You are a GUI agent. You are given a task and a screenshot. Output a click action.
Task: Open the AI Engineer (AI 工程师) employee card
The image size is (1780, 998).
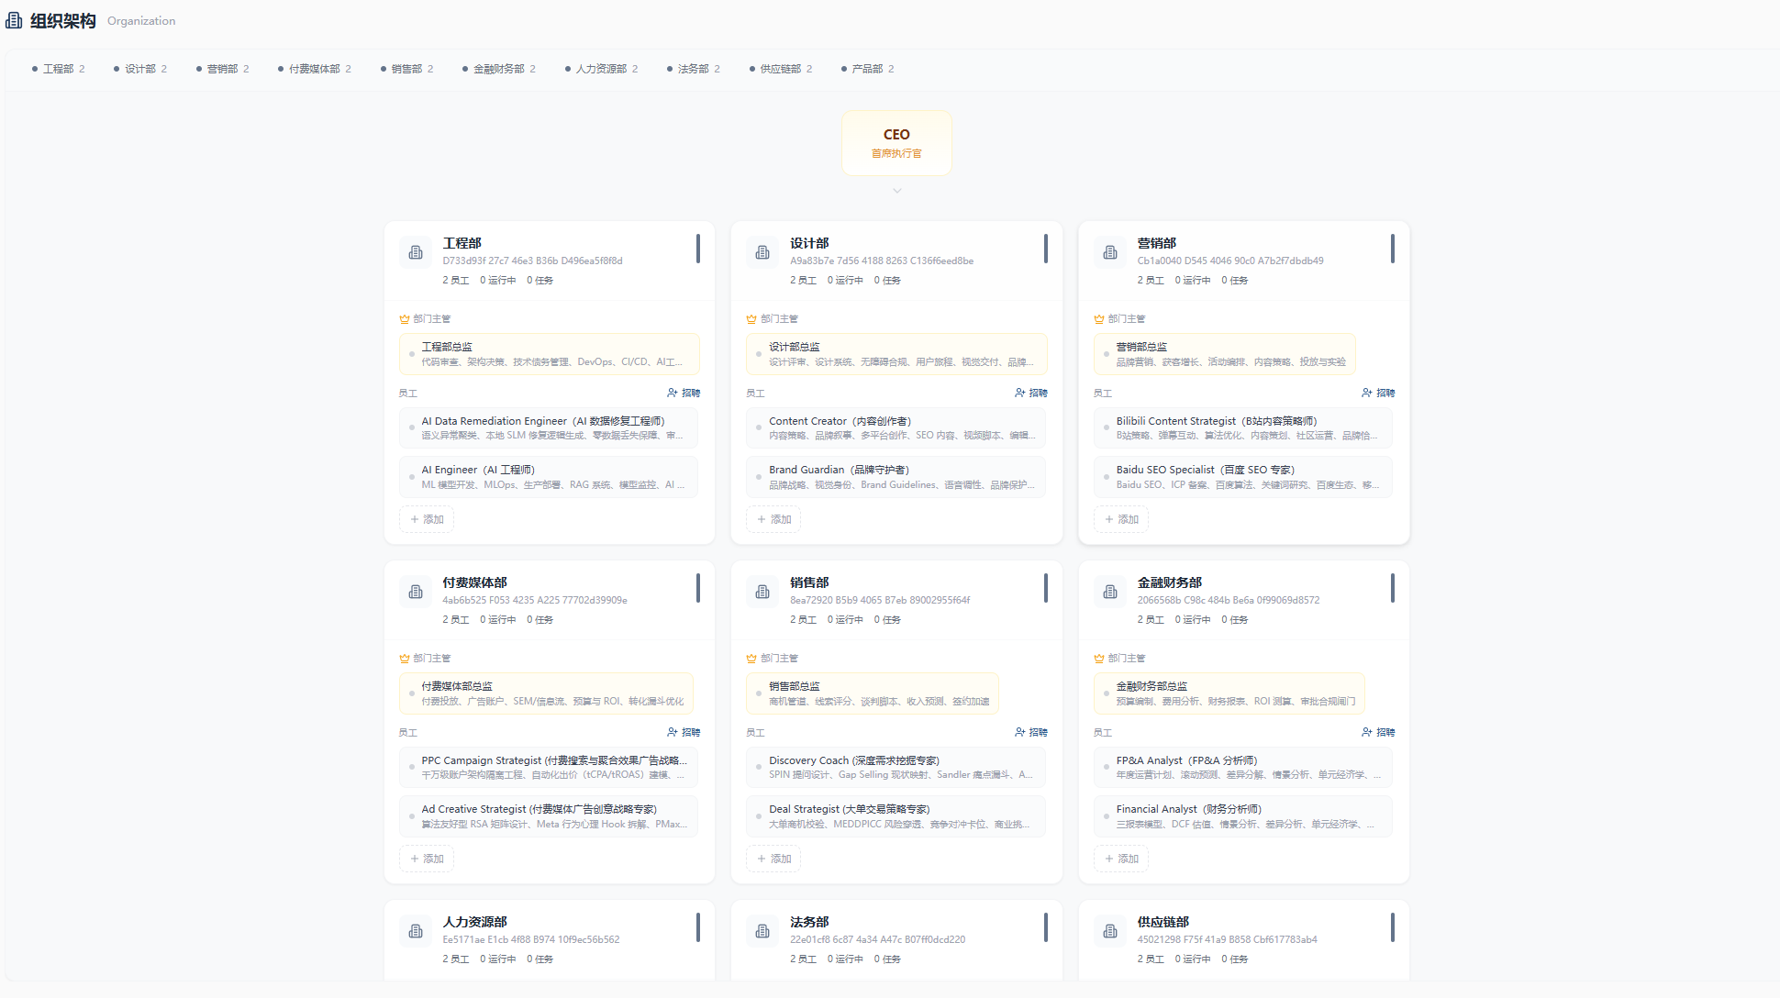point(549,477)
